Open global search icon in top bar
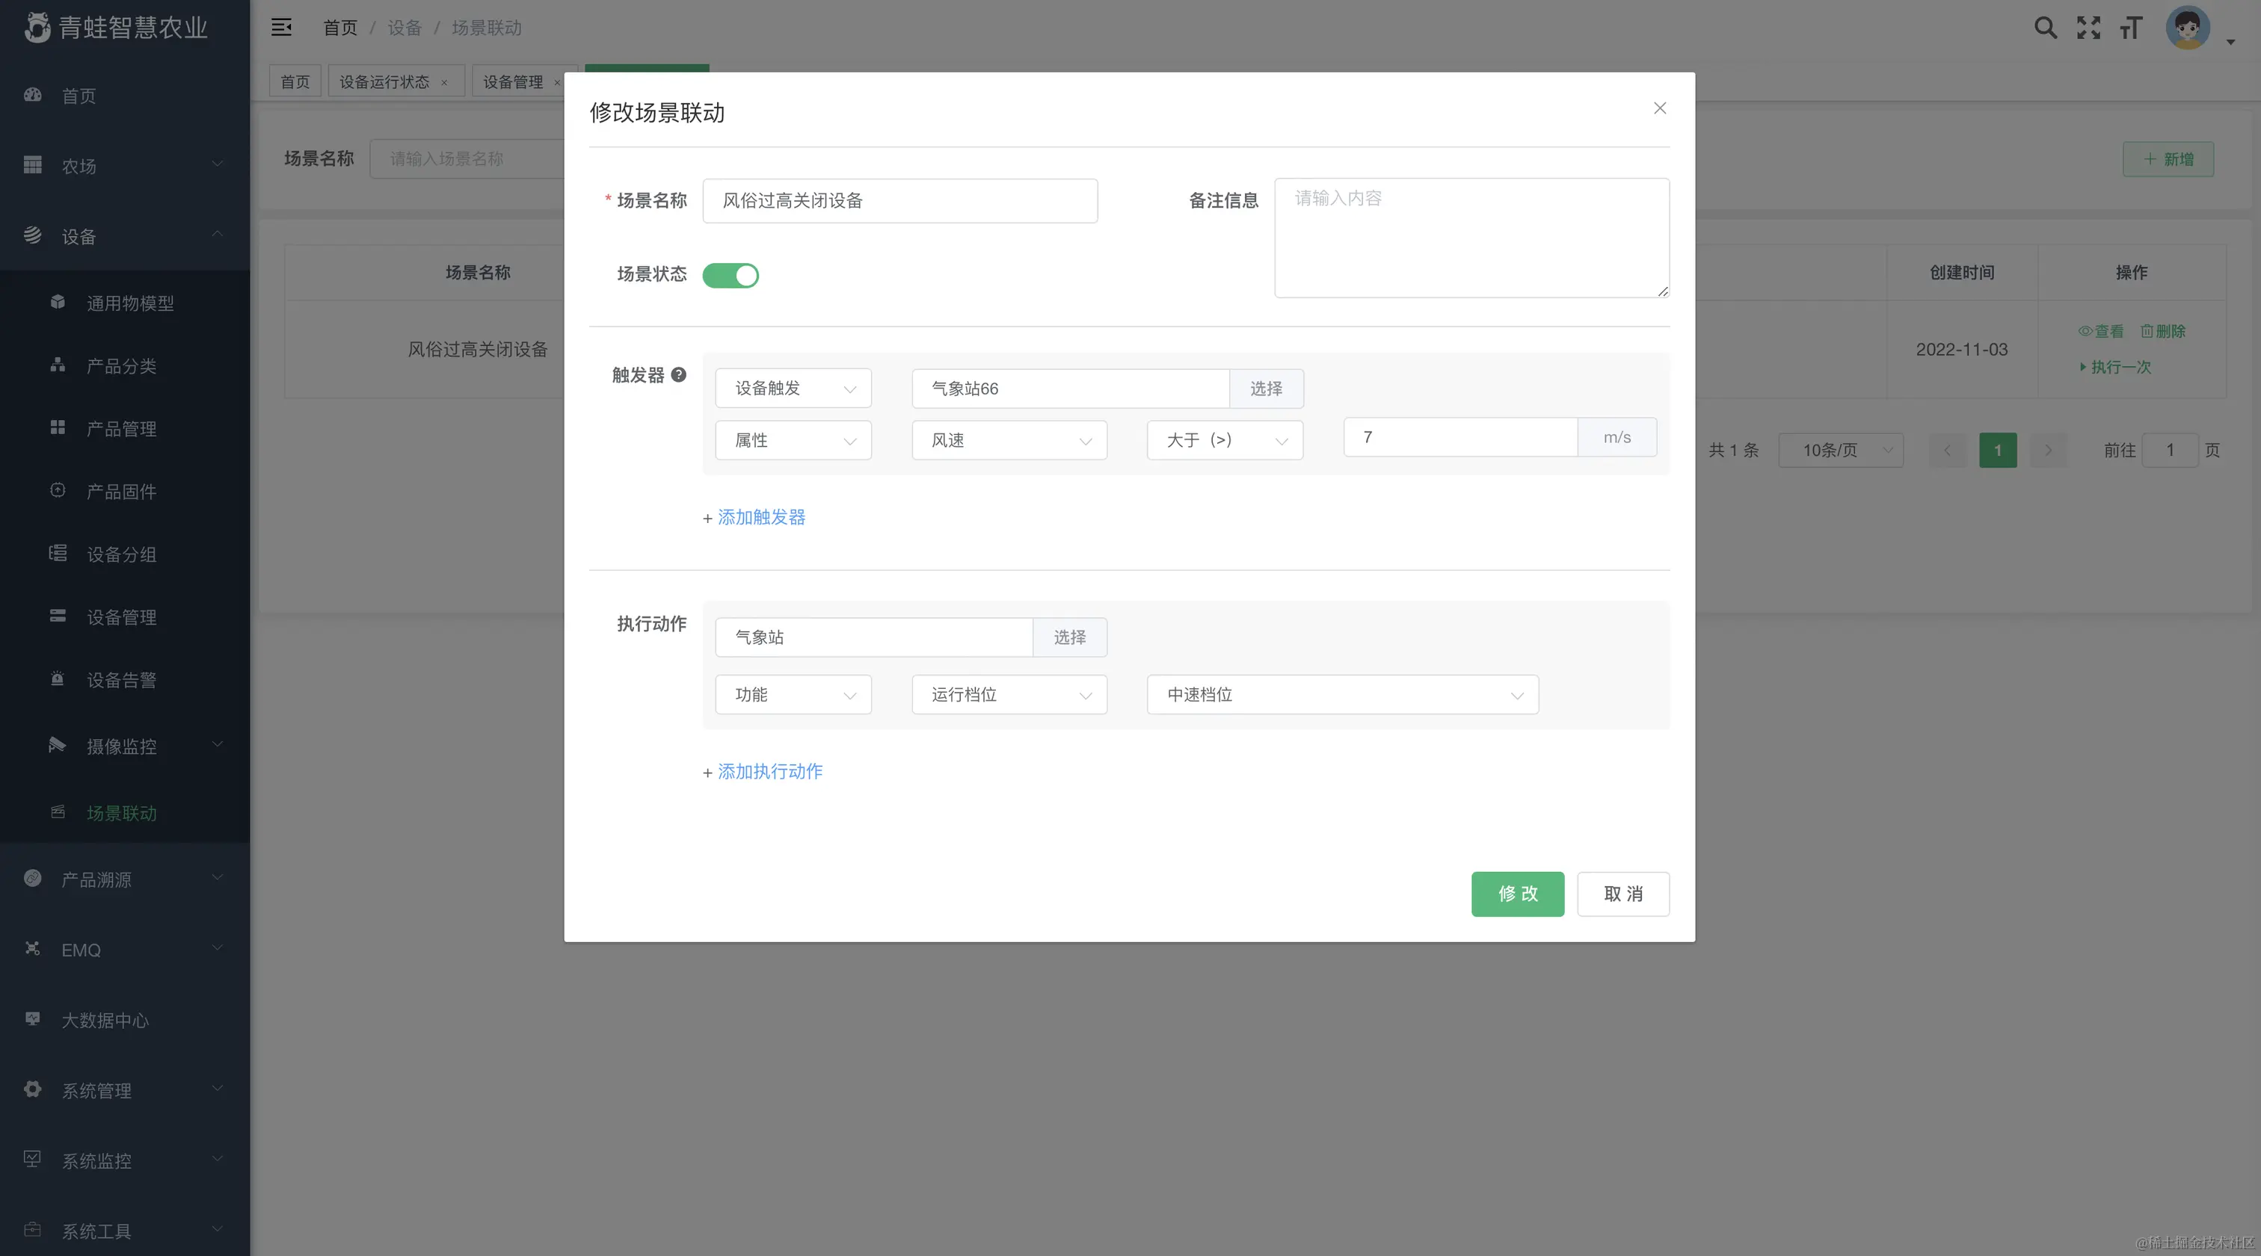 point(2045,27)
